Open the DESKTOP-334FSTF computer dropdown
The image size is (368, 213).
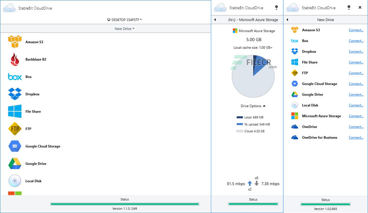(125, 20)
